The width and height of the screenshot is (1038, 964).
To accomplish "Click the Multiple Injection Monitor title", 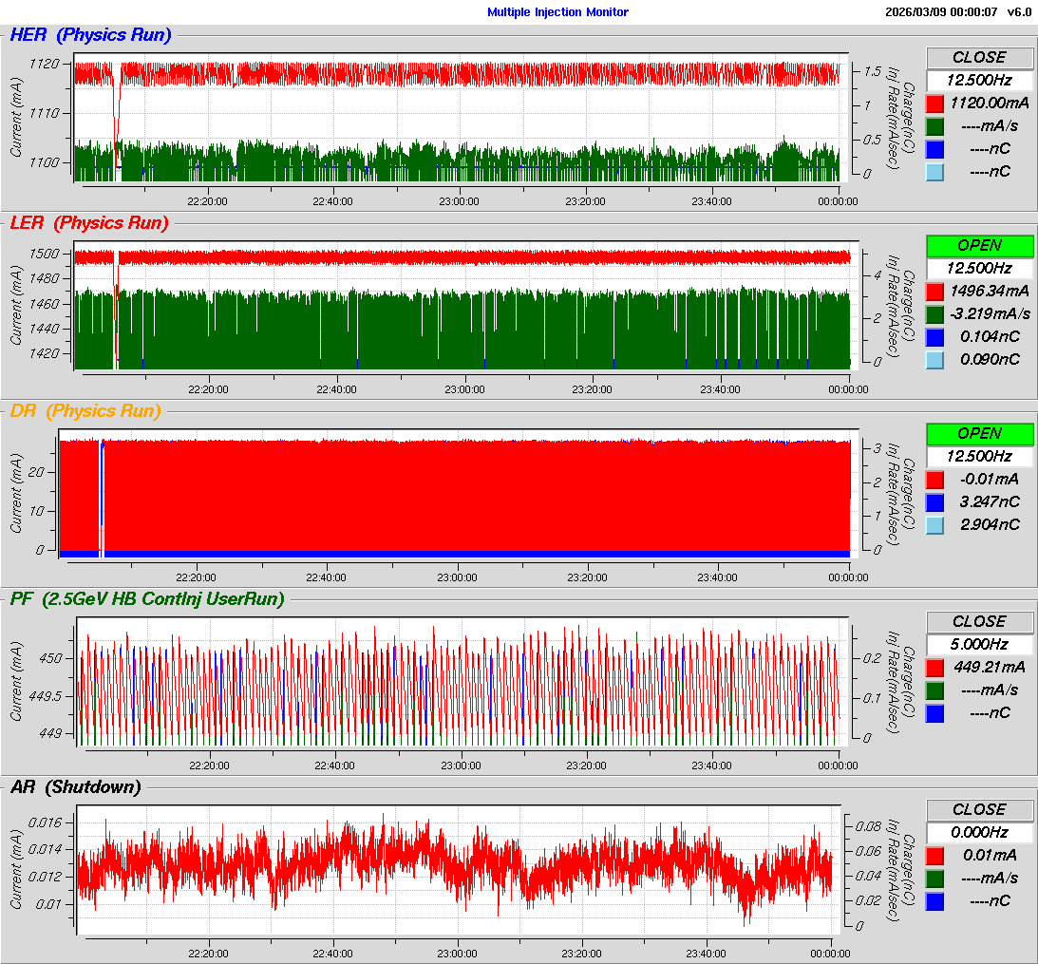I will pyautogui.click(x=557, y=12).
